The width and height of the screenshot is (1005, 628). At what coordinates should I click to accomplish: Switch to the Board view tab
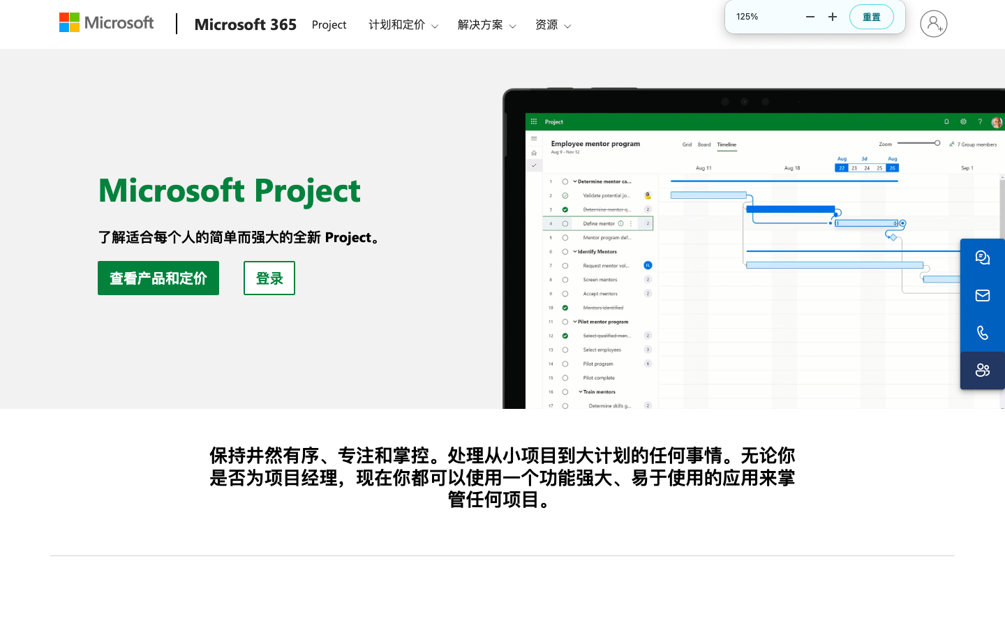pyautogui.click(x=704, y=144)
